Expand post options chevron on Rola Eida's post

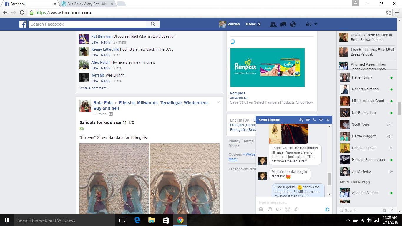pos(218,102)
